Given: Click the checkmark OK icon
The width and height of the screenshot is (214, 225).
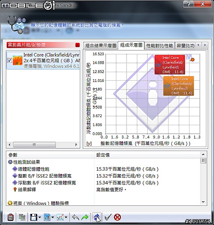Looking at the screenshot, I should (x=108, y=217).
